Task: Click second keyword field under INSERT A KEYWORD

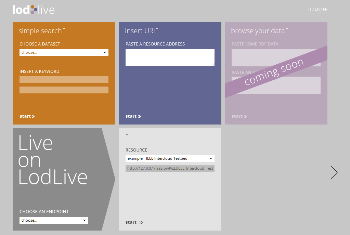Action: coord(64,90)
